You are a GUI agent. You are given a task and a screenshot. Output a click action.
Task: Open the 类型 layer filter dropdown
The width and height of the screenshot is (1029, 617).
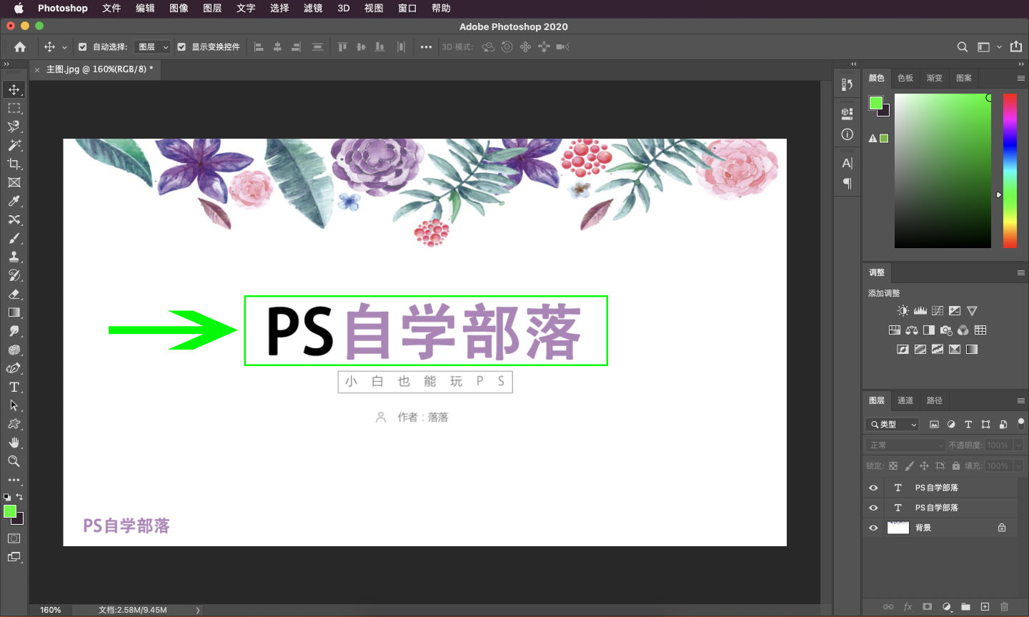(x=892, y=424)
